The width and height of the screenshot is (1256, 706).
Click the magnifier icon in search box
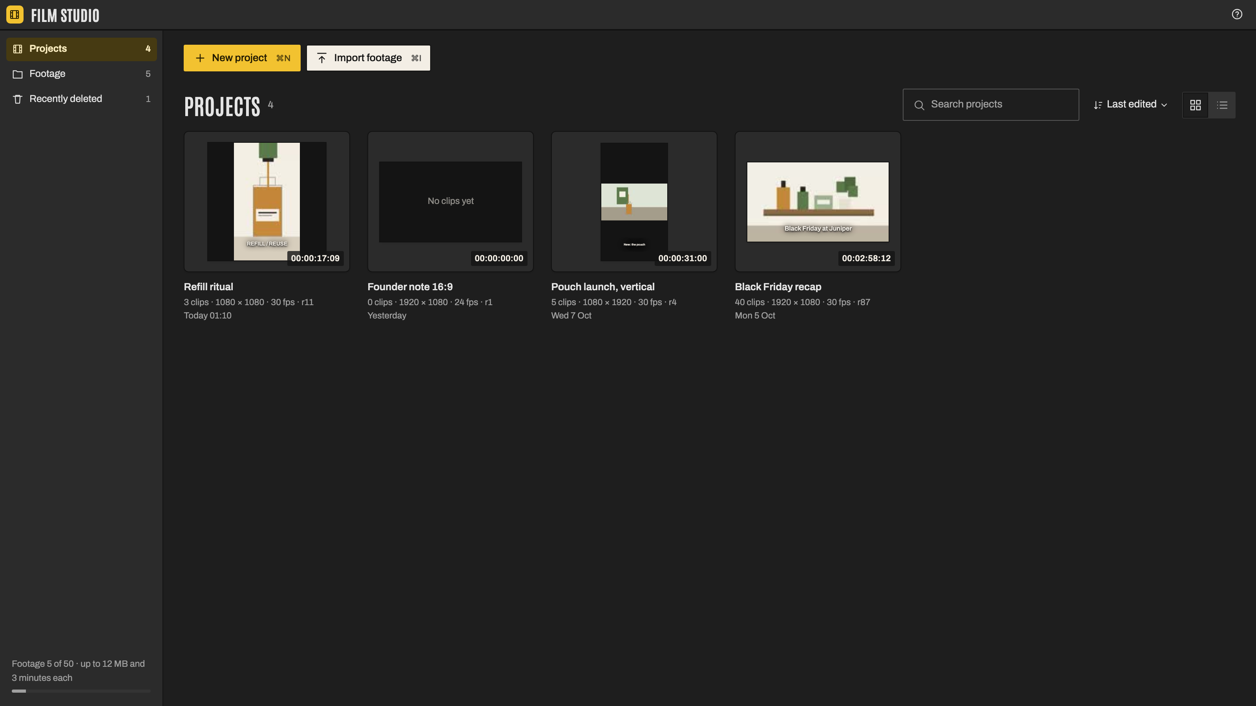(919, 105)
